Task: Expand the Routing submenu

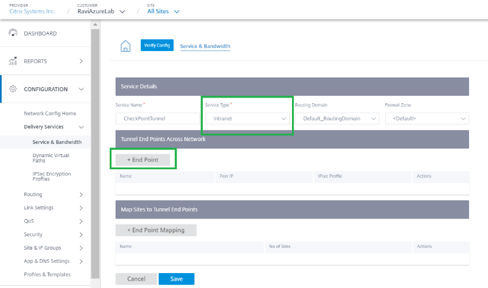Action: point(81,194)
